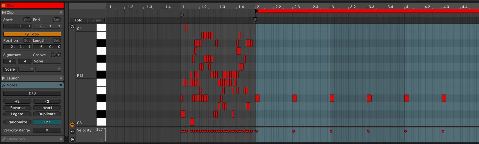Image resolution: width=479 pixels, height=144 pixels.
Task: Click the Set button next to End
Action: coord(57,20)
